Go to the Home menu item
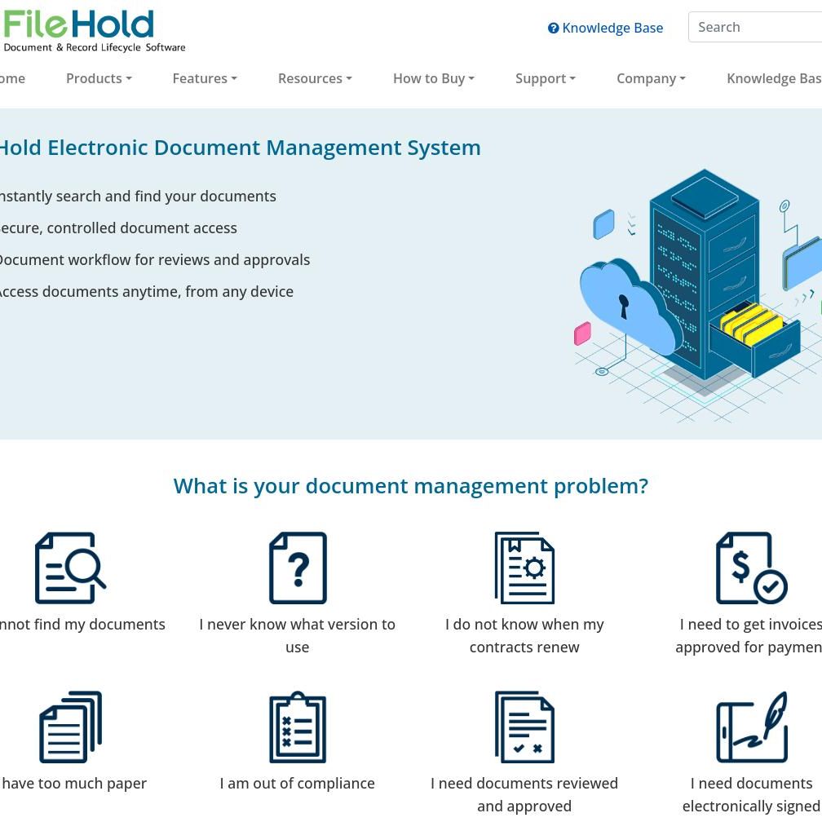This screenshot has height=822, width=822. 12,78
